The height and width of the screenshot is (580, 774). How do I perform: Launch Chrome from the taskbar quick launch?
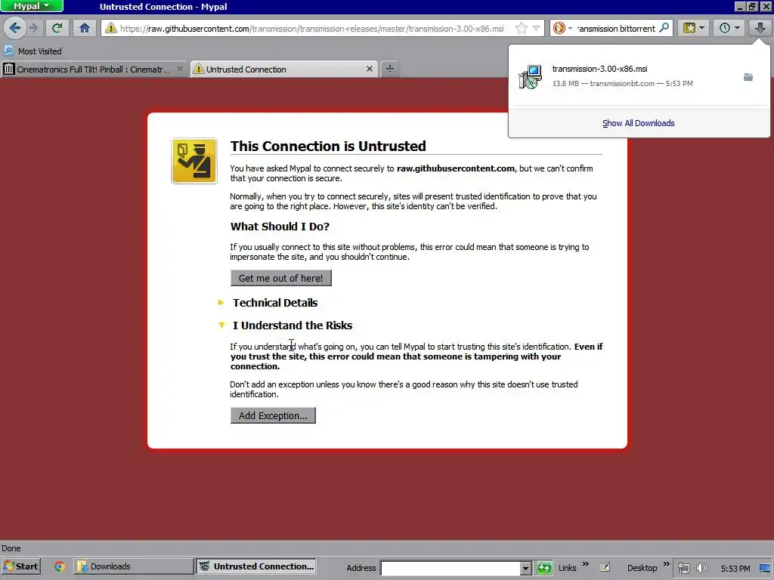point(60,566)
